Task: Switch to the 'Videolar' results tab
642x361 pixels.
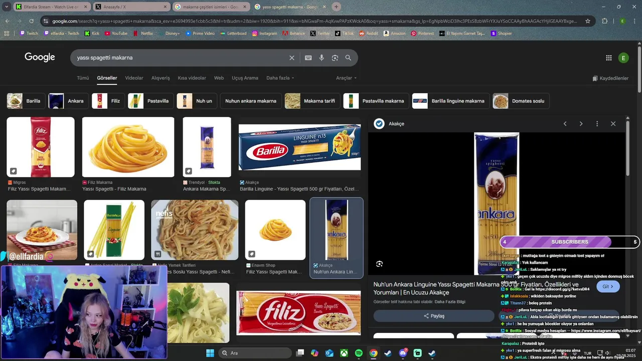Action: click(x=134, y=78)
